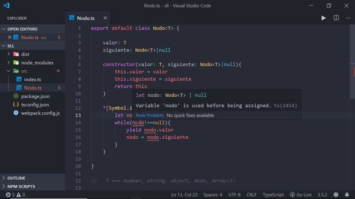The height and width of the screenshot is (199, 355).
Task: Split the editor with layout icon
Action: (x=336, y=18)
